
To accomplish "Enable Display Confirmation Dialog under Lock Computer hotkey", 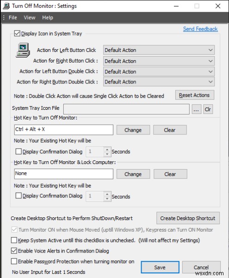I will 19,196.
